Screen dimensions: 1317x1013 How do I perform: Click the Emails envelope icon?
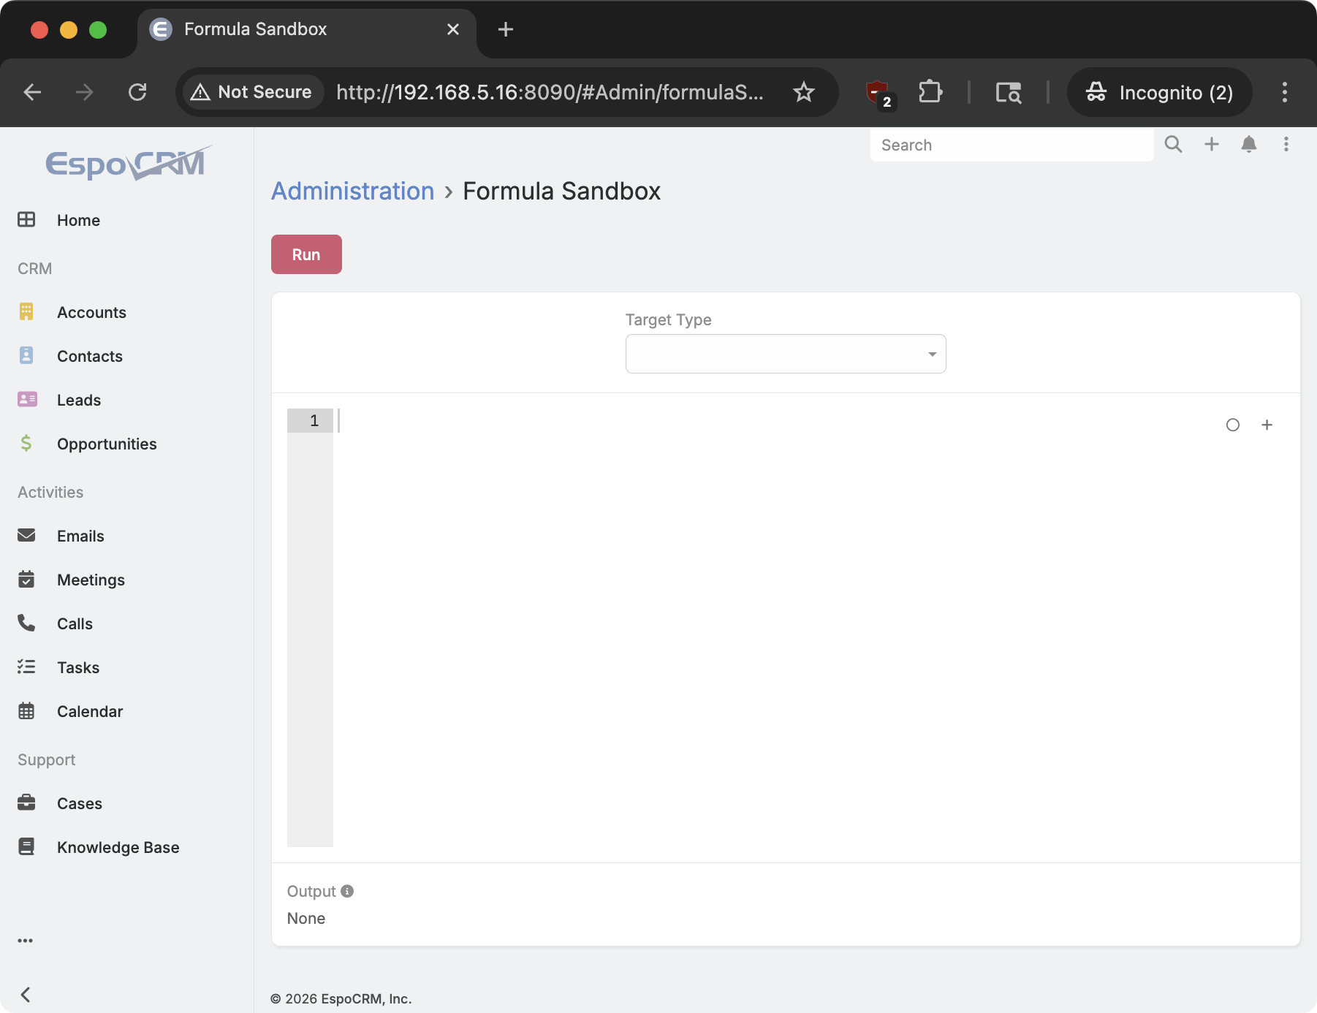tap(26, 535)
